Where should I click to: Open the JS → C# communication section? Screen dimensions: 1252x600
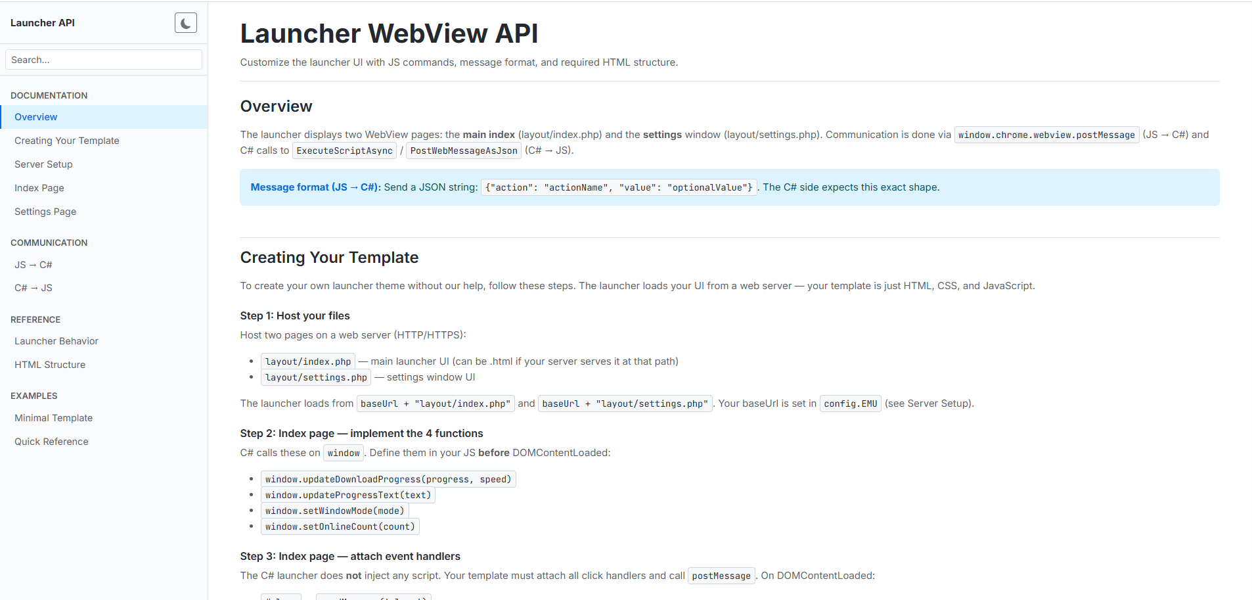pos(34,265)
